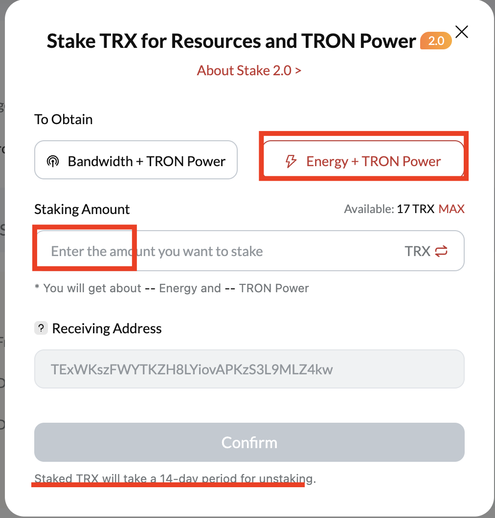Click the Available: 17 TRX balance text
Image resolution: width=495 pixels, height=518 pixels.
click(389, 209)
